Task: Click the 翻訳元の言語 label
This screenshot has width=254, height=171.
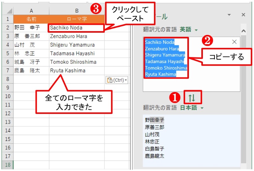Action: (160, 30)
